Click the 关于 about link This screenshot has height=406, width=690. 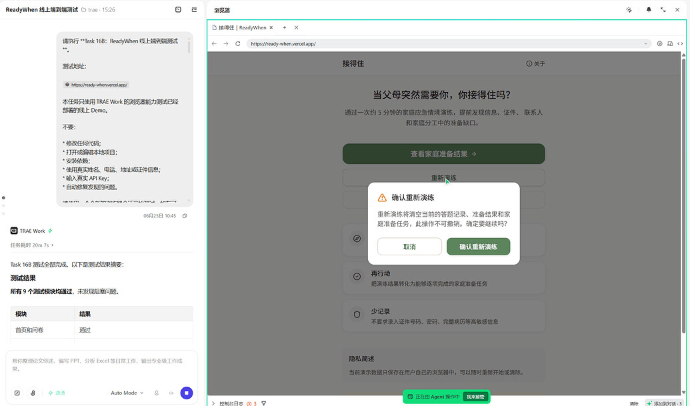535,64
